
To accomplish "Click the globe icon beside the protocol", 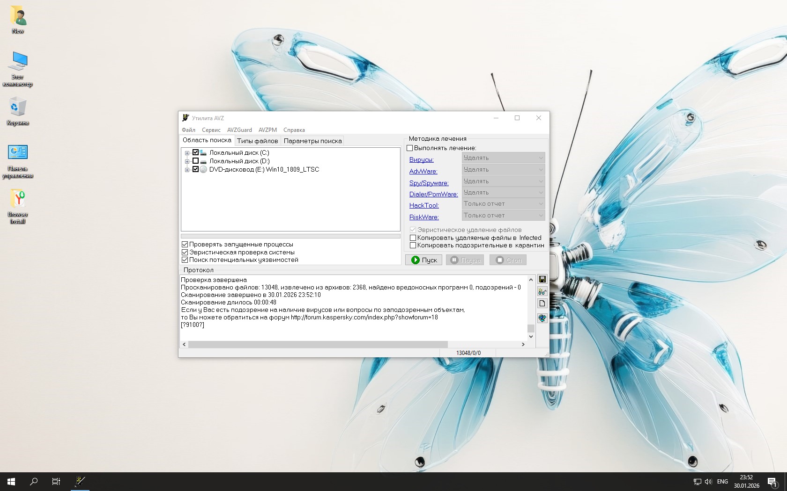I will pos(542,318).
